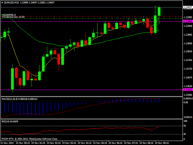Click the magenta price tag 1.23613
Screen dimensions: 193x145
coord(188,90)
